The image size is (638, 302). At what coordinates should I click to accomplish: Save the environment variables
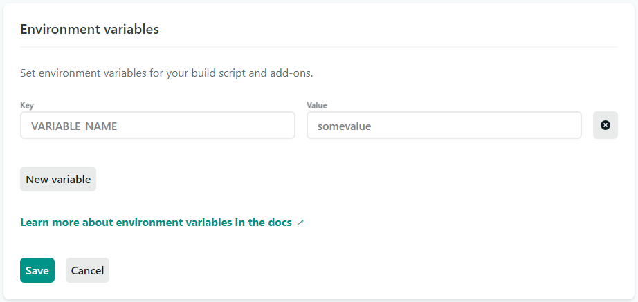tap(37, 270)
